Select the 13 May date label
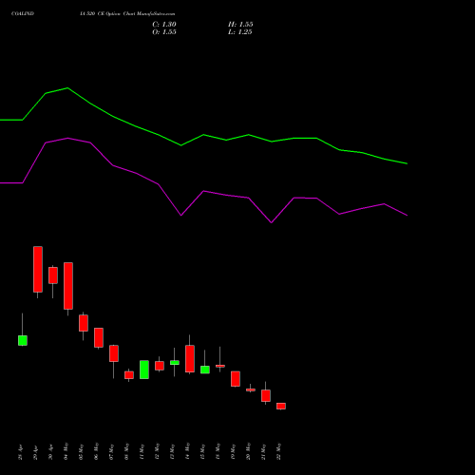This screenshot has width=475, height=475. (x=173, y=451)
